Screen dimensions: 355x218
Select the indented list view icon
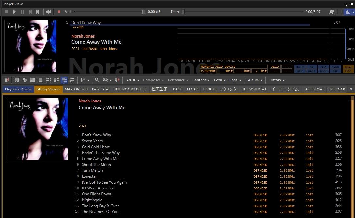point(72,80)
